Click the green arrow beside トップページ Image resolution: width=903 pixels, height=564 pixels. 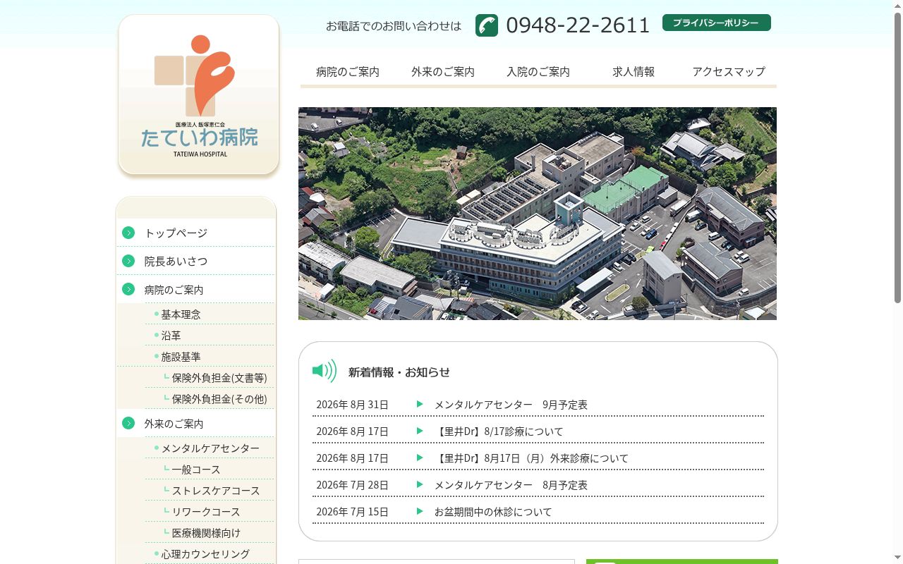[x=128, y=233]
